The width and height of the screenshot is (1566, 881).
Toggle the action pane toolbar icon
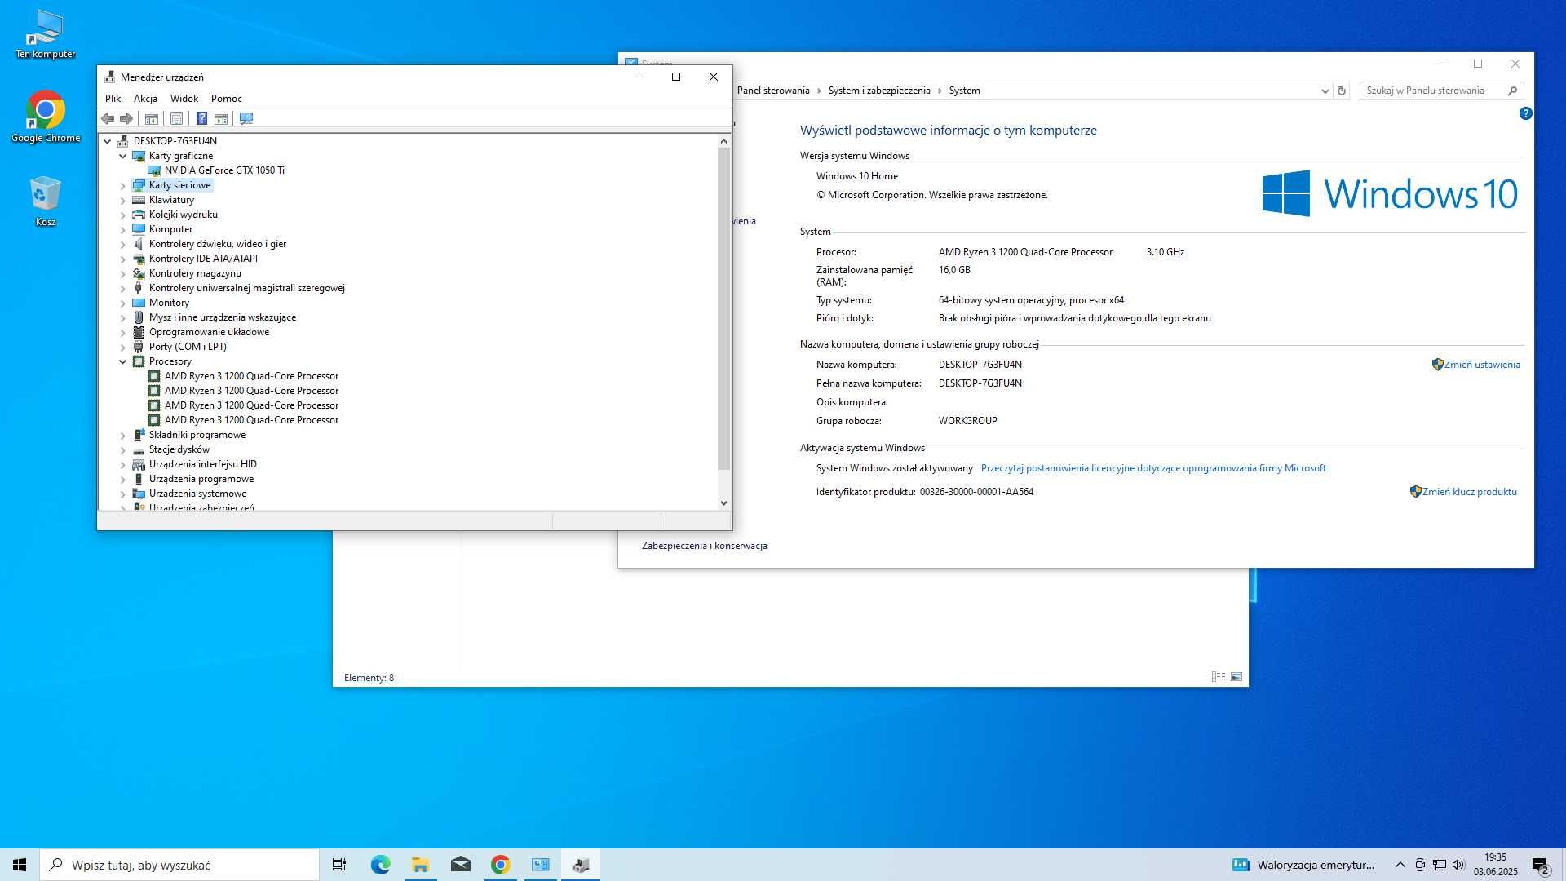click(221, 119)
